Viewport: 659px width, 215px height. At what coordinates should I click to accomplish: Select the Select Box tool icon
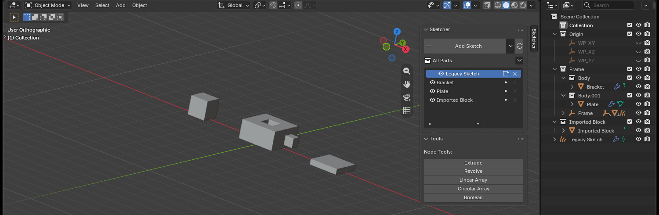[x=14, y=17]
